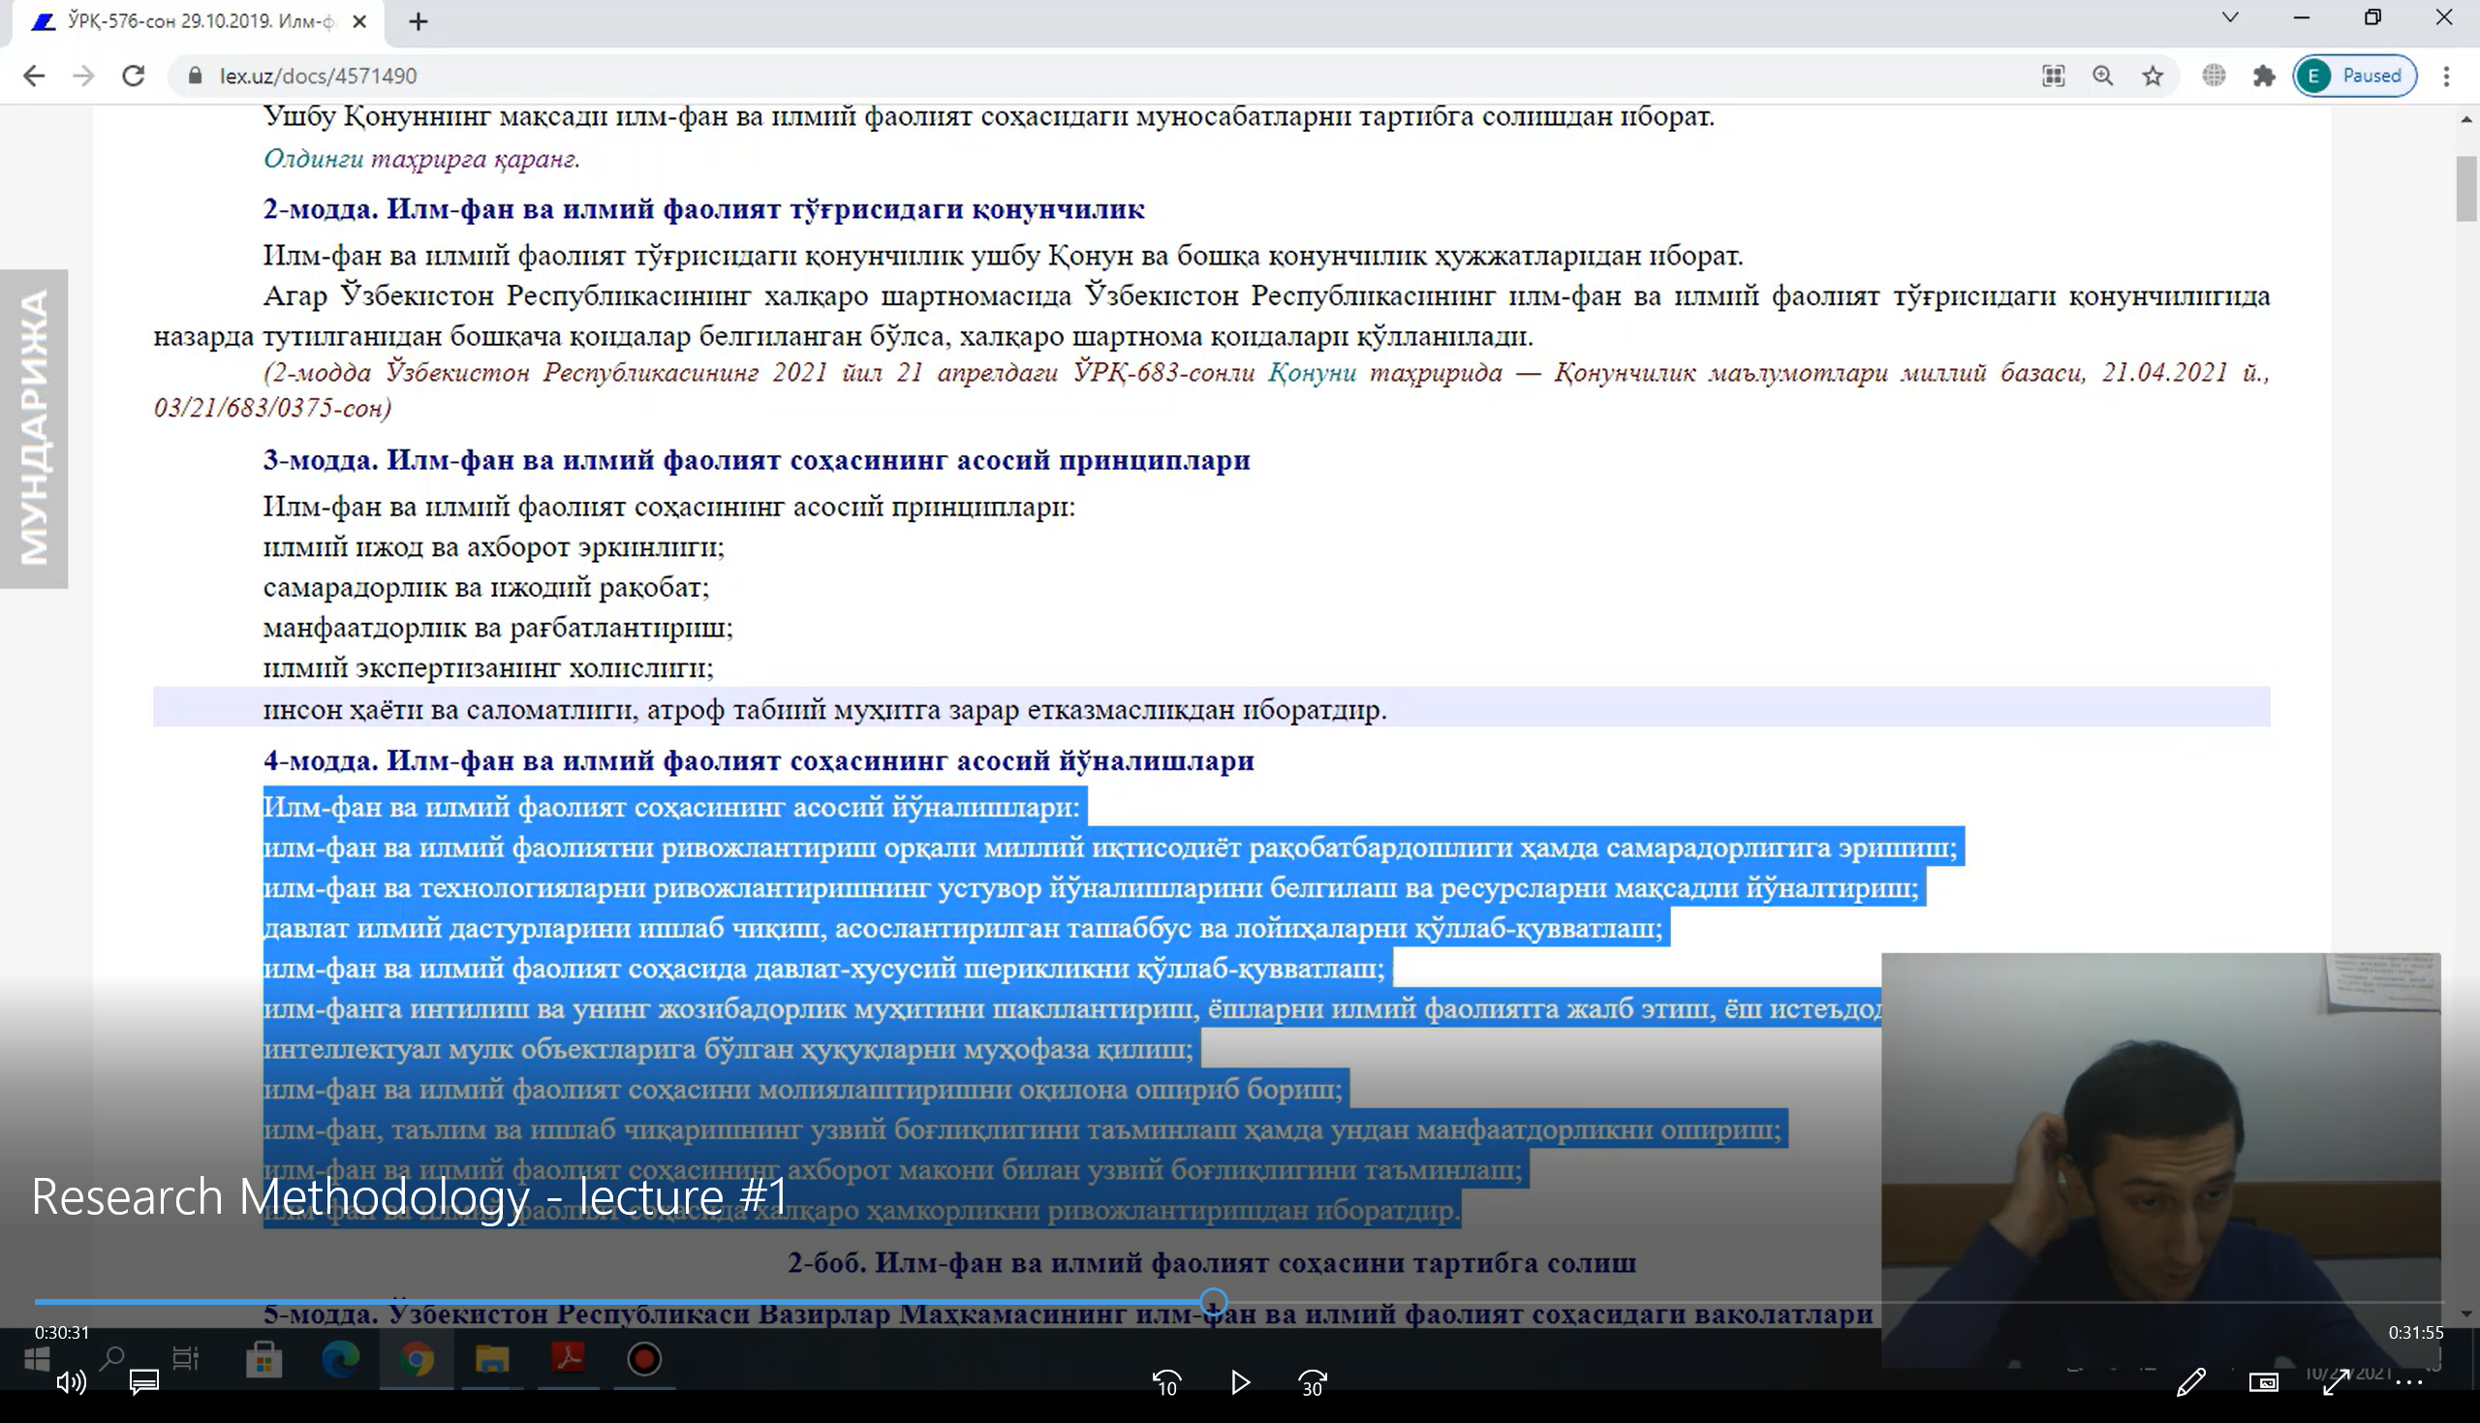Screen dimensions: 2480x1423
Task: Click the '3-модда' article heading
Action: click(757, 460)
